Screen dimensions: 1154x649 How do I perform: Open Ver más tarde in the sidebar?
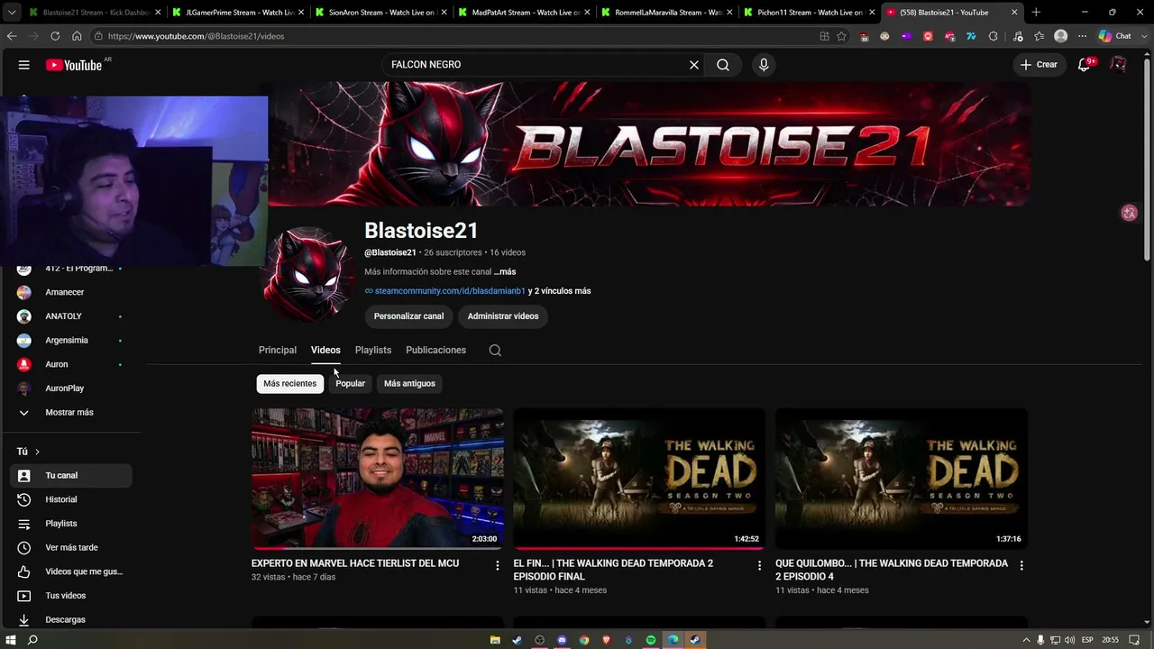pos(70,547)
